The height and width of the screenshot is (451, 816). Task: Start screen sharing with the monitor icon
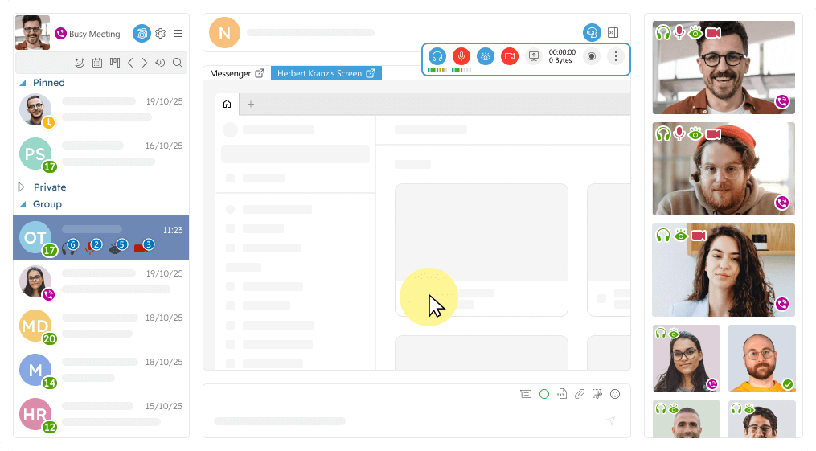pos(534,56)
